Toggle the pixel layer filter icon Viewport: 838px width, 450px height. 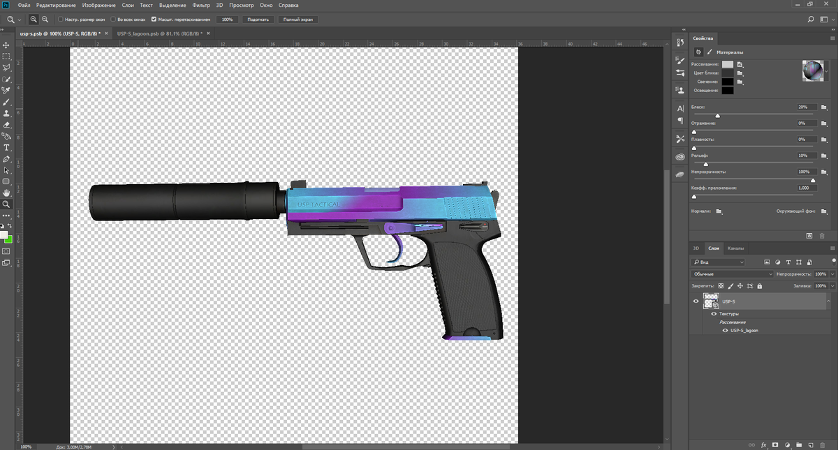click(x=767, y=262)
